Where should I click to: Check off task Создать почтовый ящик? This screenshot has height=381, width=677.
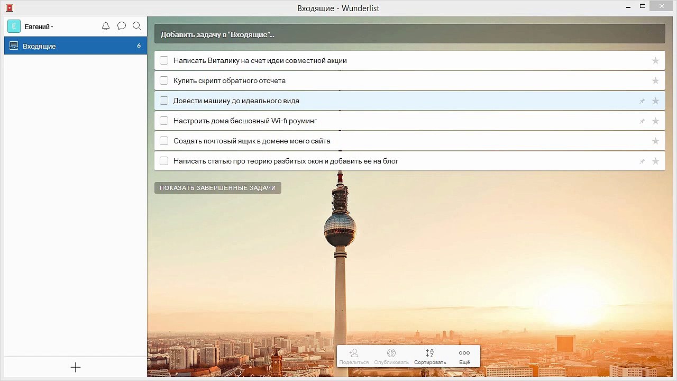164,141
